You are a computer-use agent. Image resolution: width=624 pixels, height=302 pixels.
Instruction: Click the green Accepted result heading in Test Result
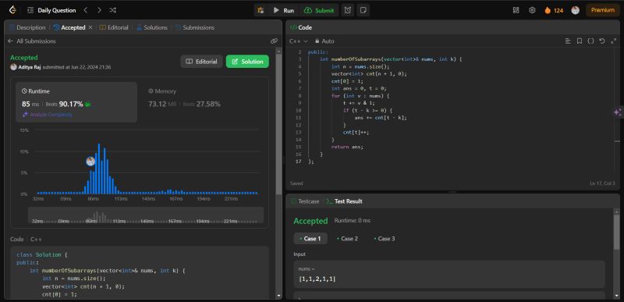(x=310, y=221)
